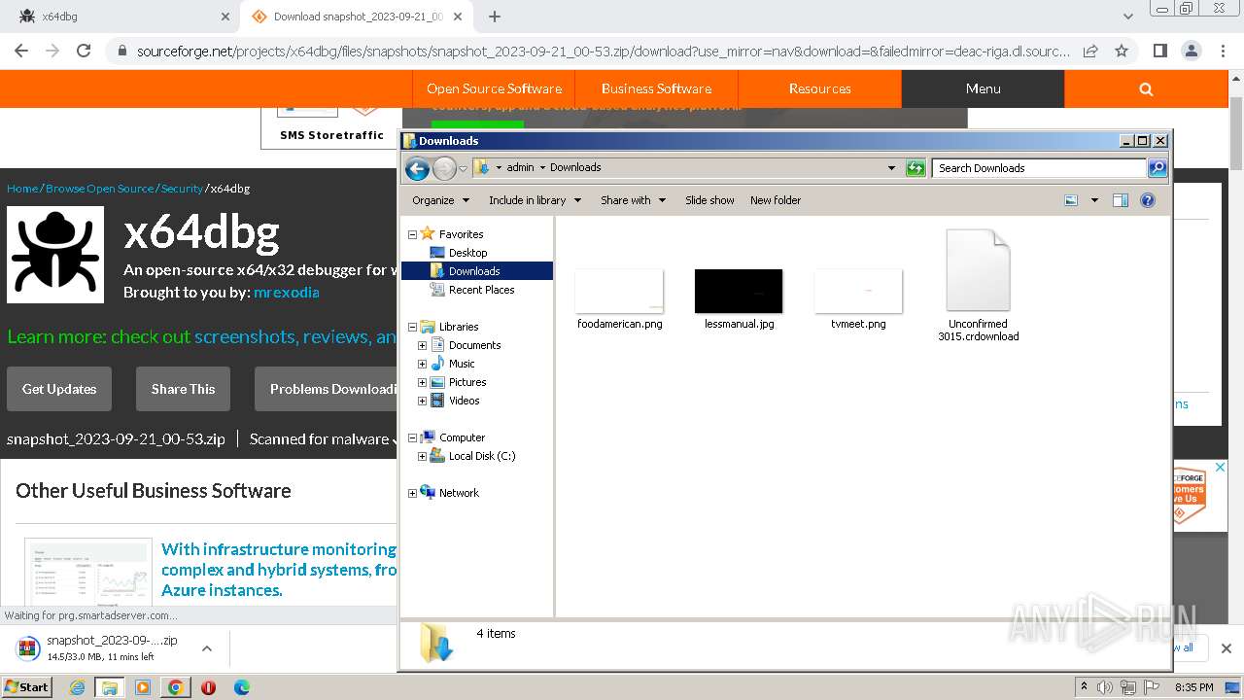Expand the Local Disk (C:) node
Screen dimensions: 1244x700
[x=422, y=456]
